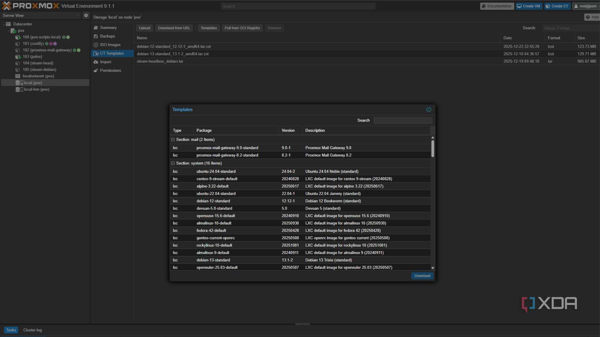Open the Summary tab
Screen dimensions: 600x337
(x=108, y=28)
